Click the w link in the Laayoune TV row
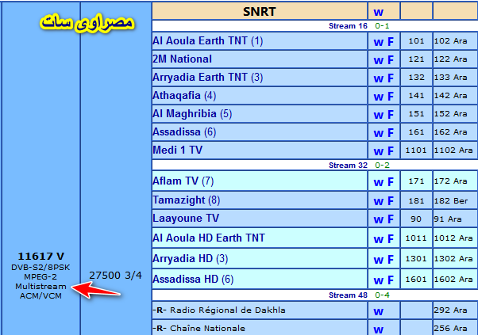The height and width of the screenshot is (335, 478). tap(378, 220)
